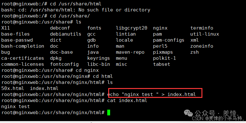Click index.html in the ls output
The height and width of the screenshot is (123, 246).
[x=44, y=88]
